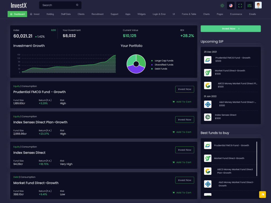Open the Widgets menu
The width and height of the screenshot is (271, 203).
pos(142,14)
